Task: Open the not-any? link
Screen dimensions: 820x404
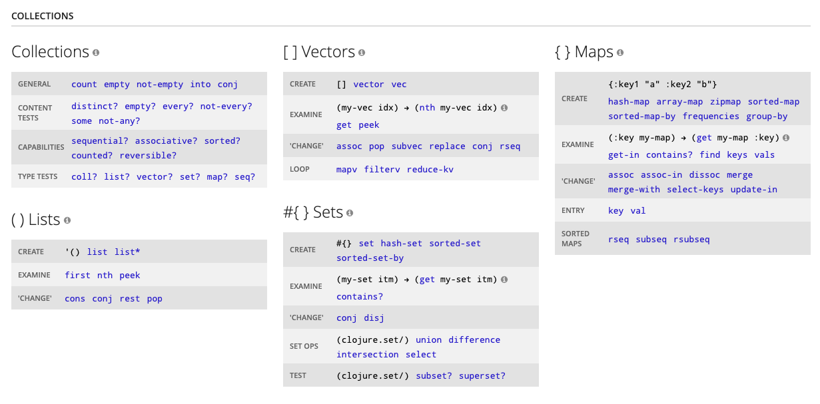Action: click(119, 121)
